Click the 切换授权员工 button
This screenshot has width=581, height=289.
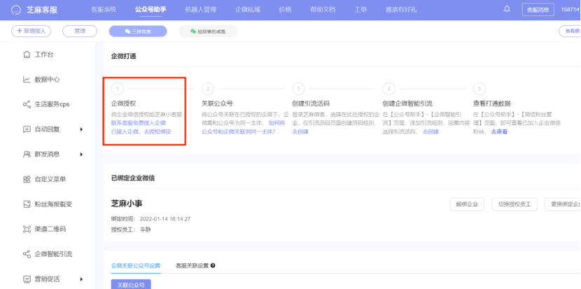pyautogui.click(x=514, y=204)
